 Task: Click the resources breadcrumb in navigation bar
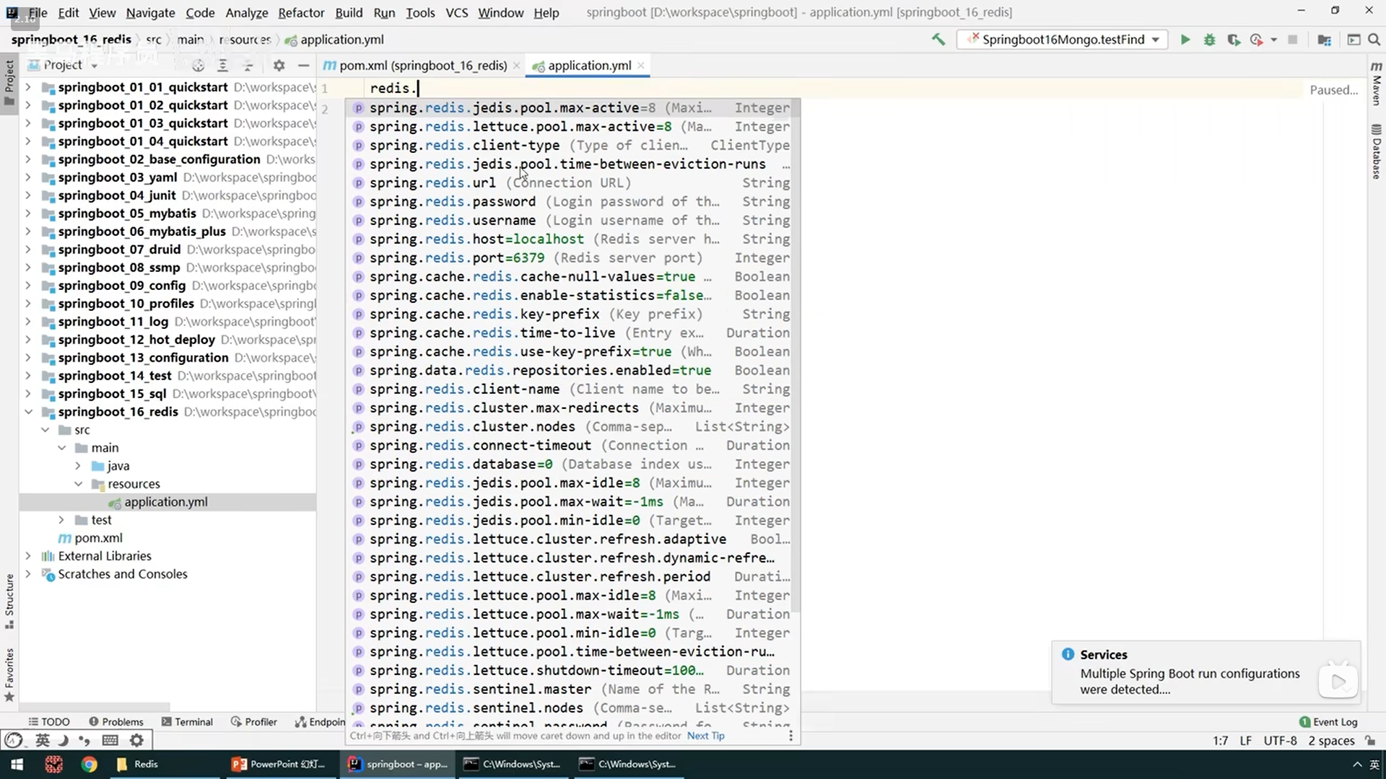click(245, 40)
